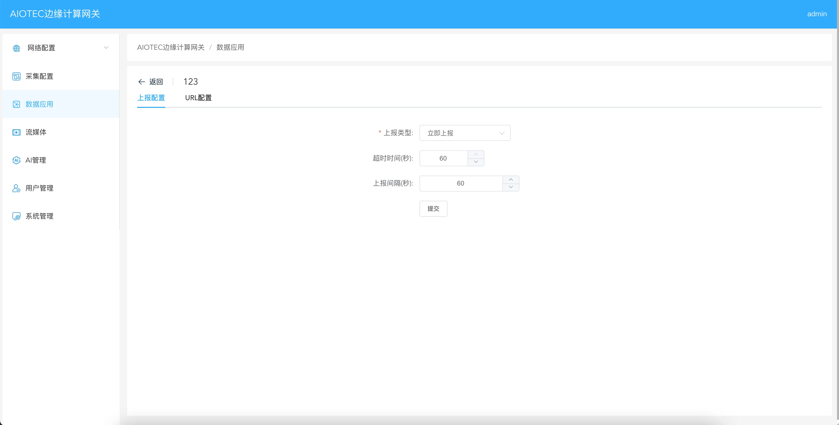Switch to the URL配置 tab
The width and height of the screenshot is (839, 425).
[x=198, y=98]
